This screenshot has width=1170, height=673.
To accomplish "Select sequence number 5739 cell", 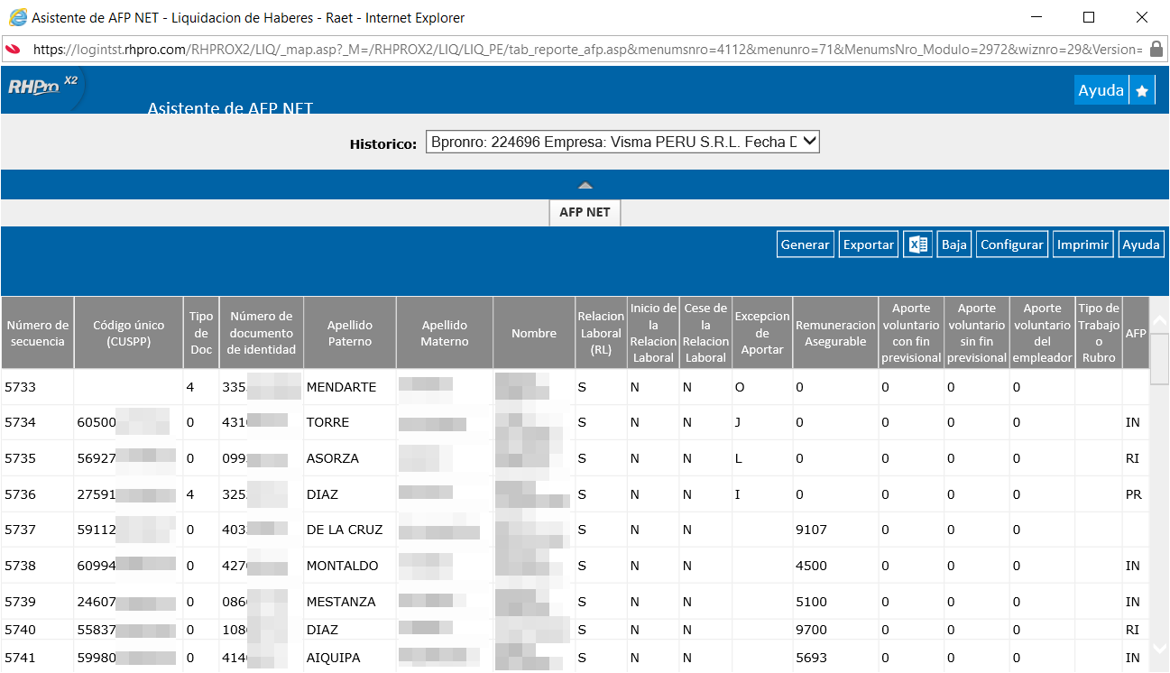I will [38, 602].
